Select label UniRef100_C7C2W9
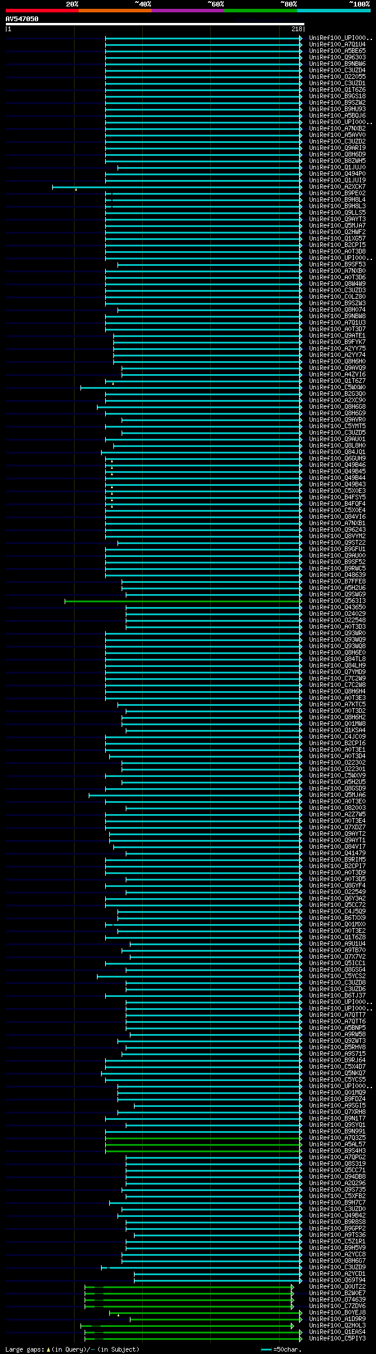The height and width of the screenshot is (1354, 376). pos(337,678)
